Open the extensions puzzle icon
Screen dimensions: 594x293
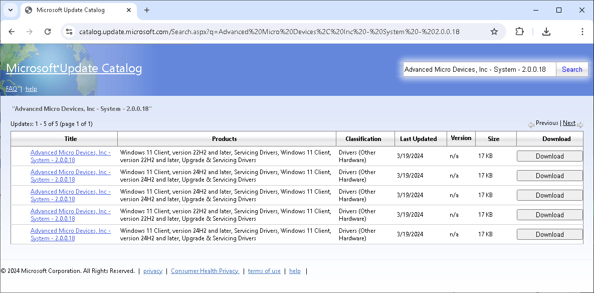coord(520,32)
